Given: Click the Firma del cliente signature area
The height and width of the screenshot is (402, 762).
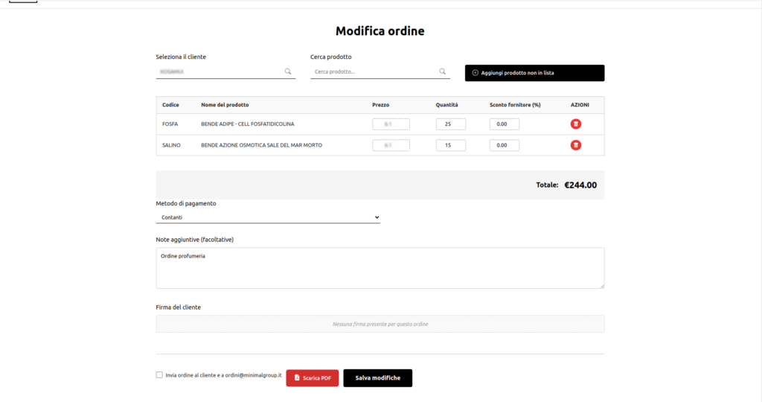Looking at the screenshot, I should [380, 324].
